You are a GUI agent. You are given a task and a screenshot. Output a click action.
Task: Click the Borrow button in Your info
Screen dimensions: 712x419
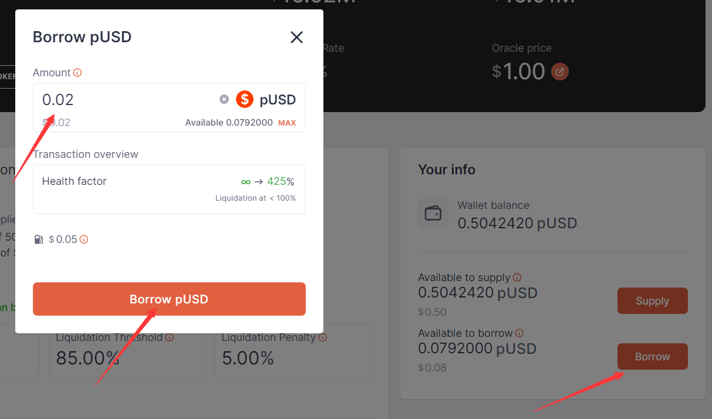pos(652,357)
